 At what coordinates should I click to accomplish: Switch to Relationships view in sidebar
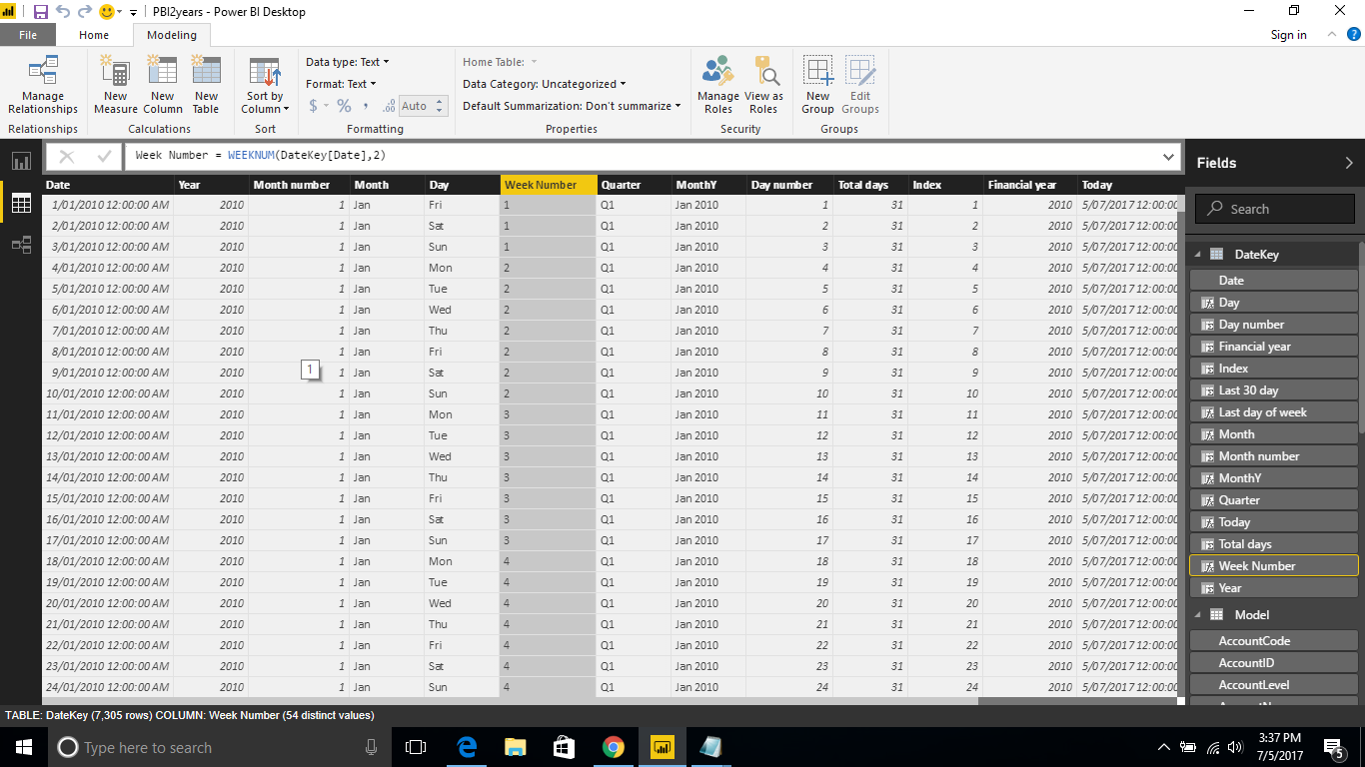coord(21,245)
